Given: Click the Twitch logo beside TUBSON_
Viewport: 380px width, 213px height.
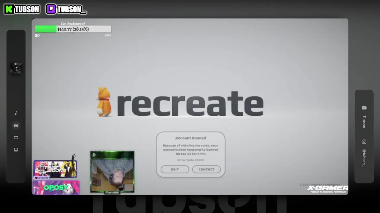Looking at the screenshot, I should tap(51, 9).
